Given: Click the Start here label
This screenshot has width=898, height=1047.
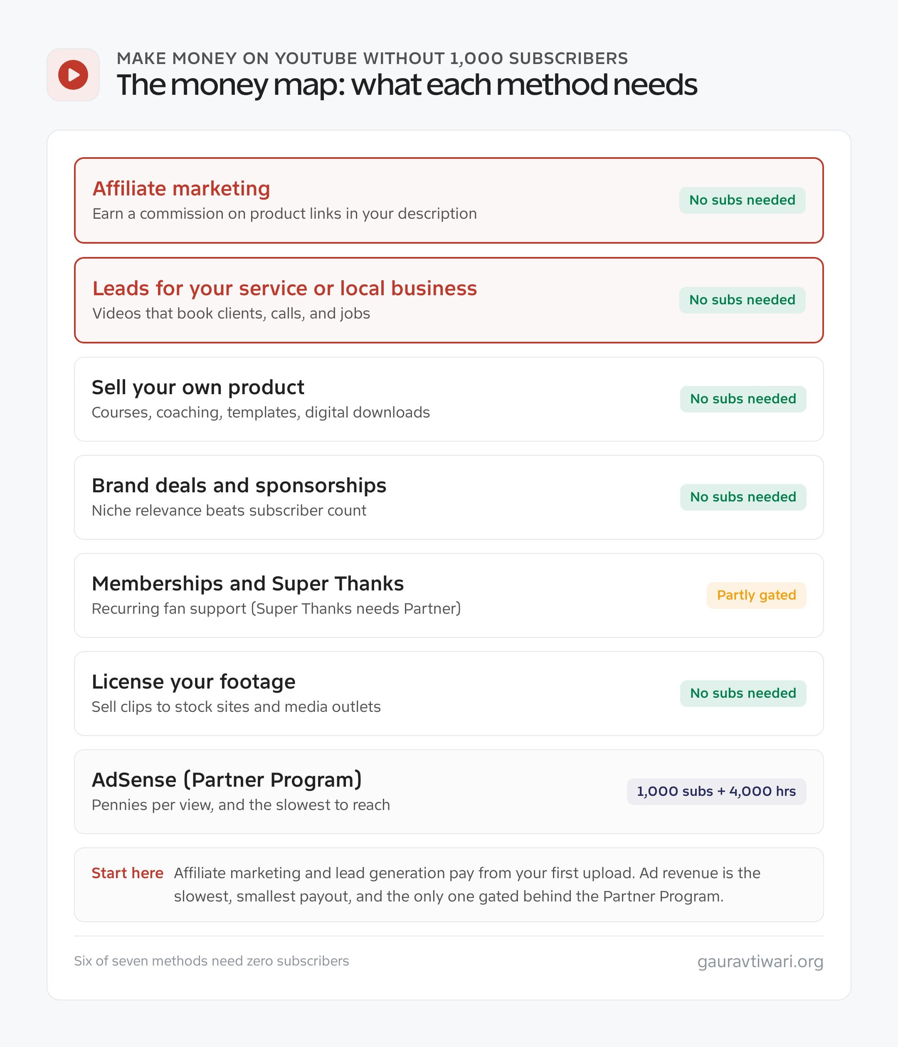Looking at the screenshot, I should click(127, 873).
